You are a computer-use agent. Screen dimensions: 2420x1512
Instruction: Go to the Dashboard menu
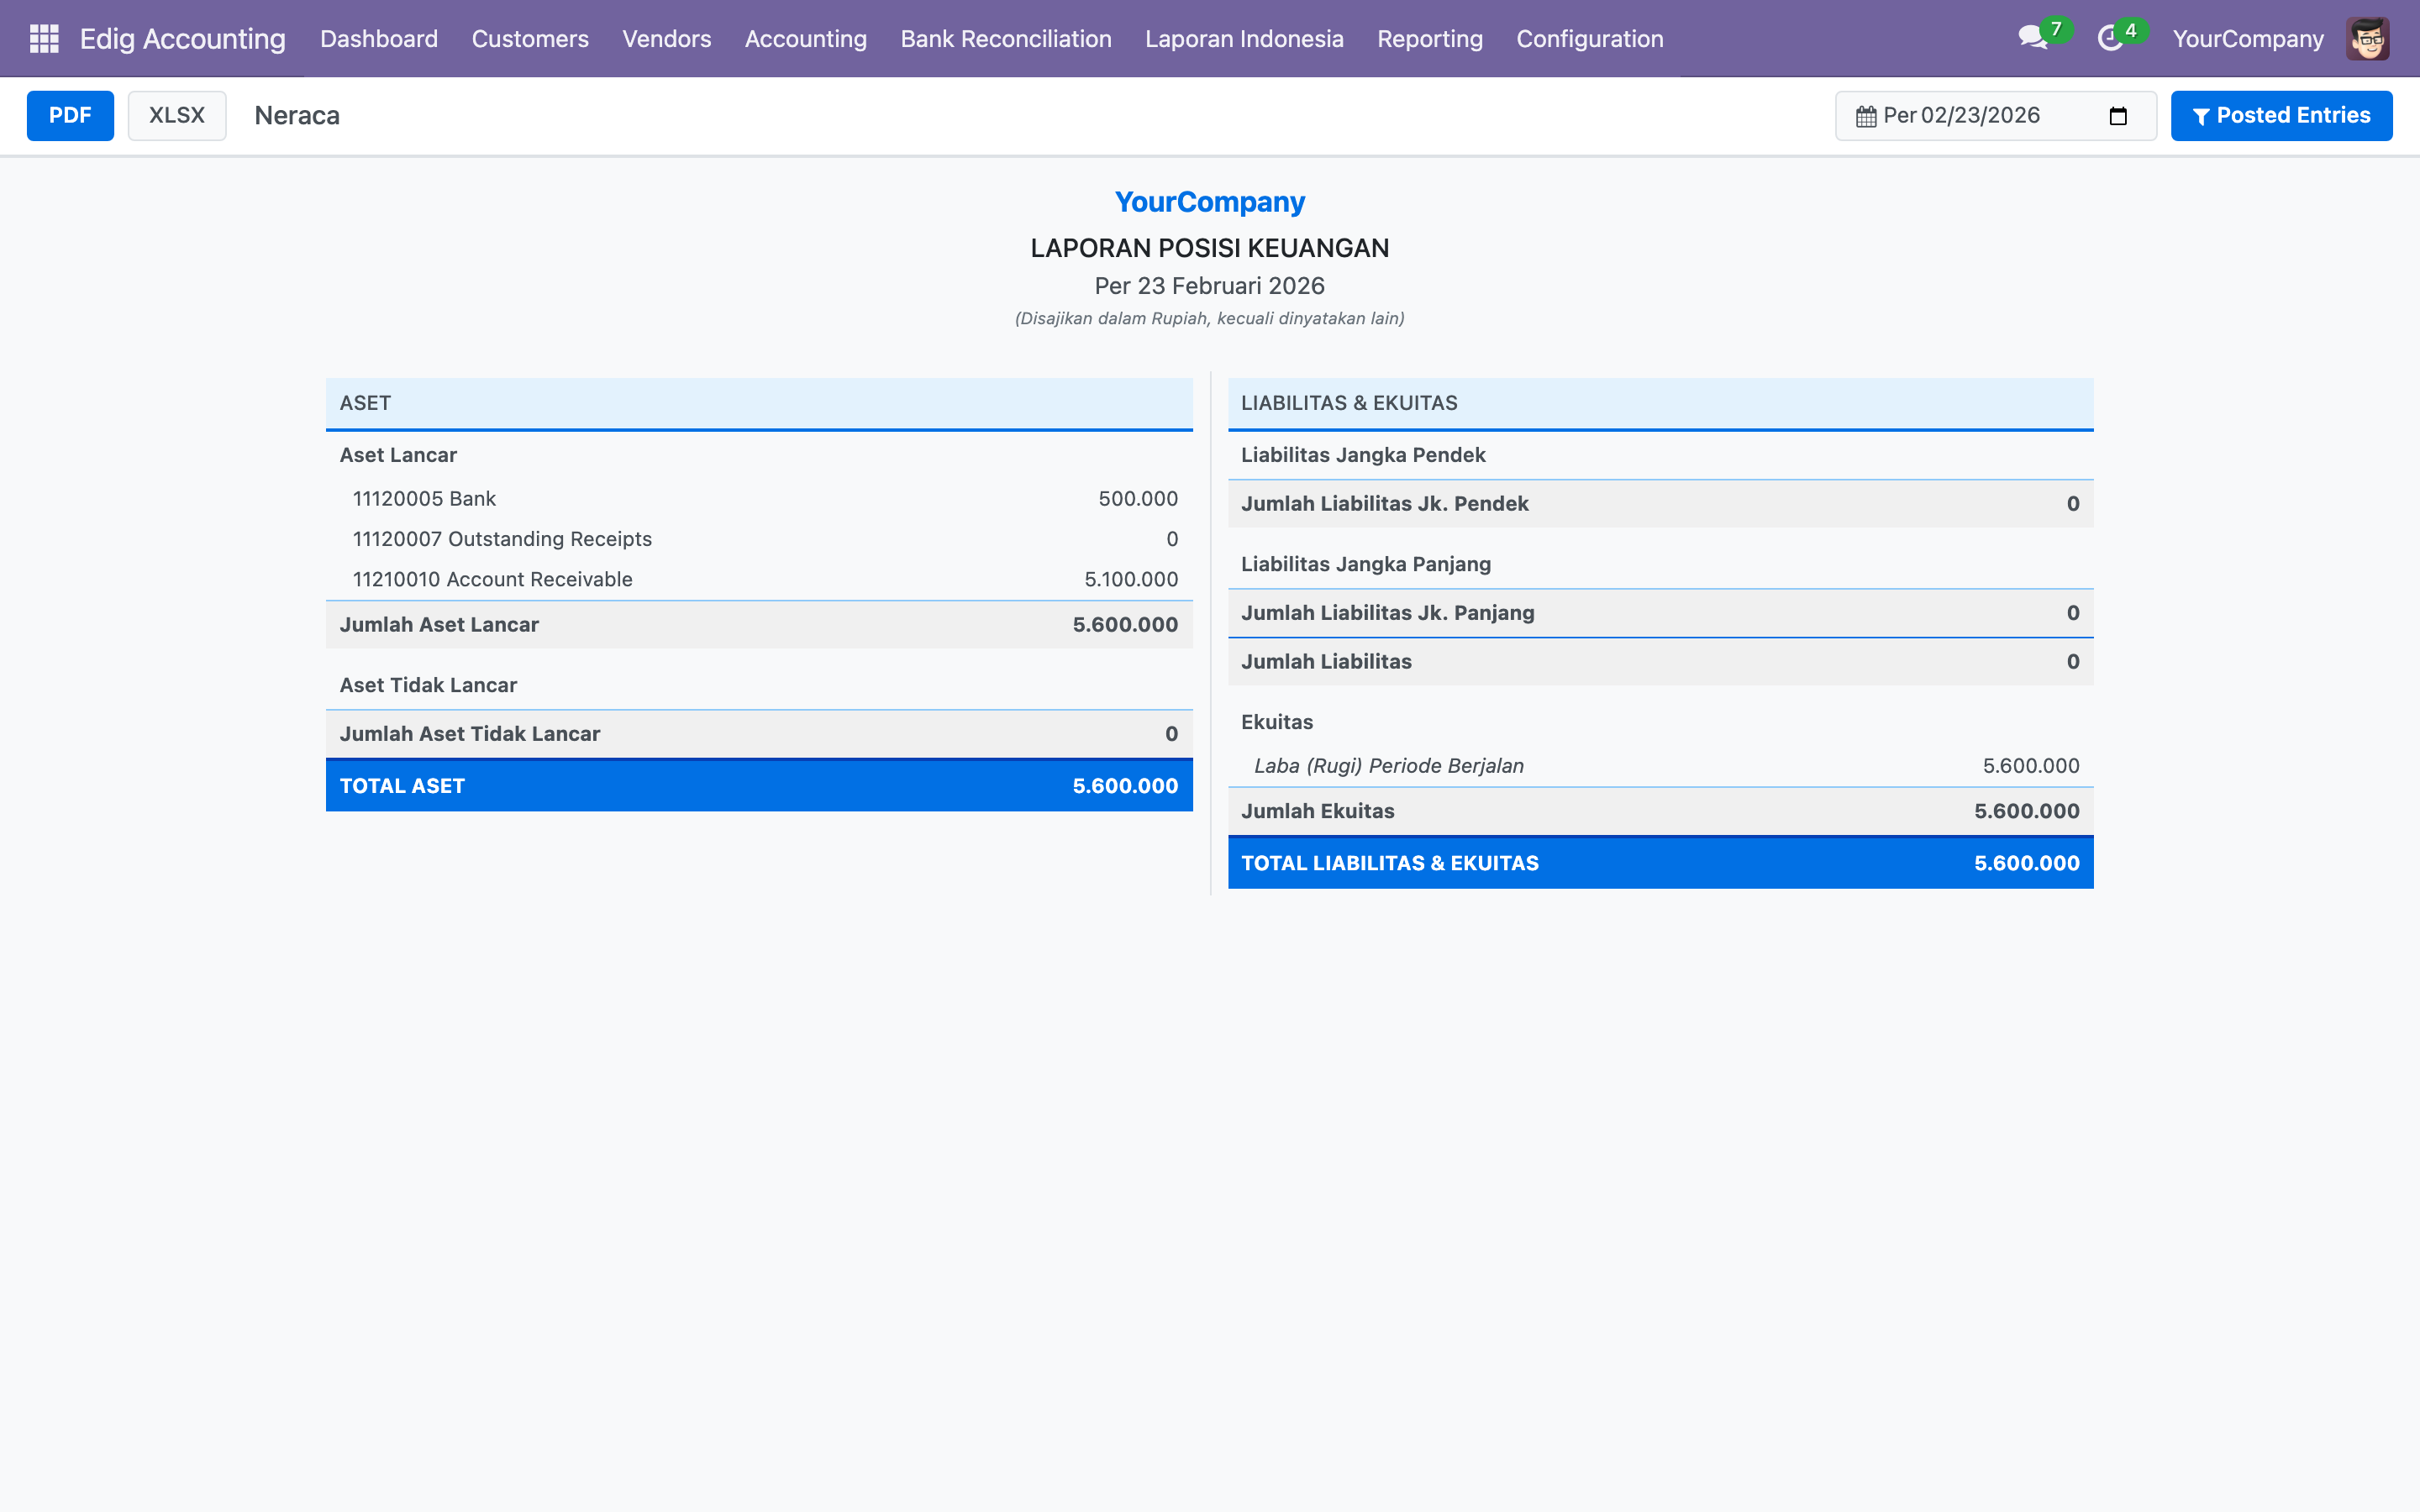point(379,38)
